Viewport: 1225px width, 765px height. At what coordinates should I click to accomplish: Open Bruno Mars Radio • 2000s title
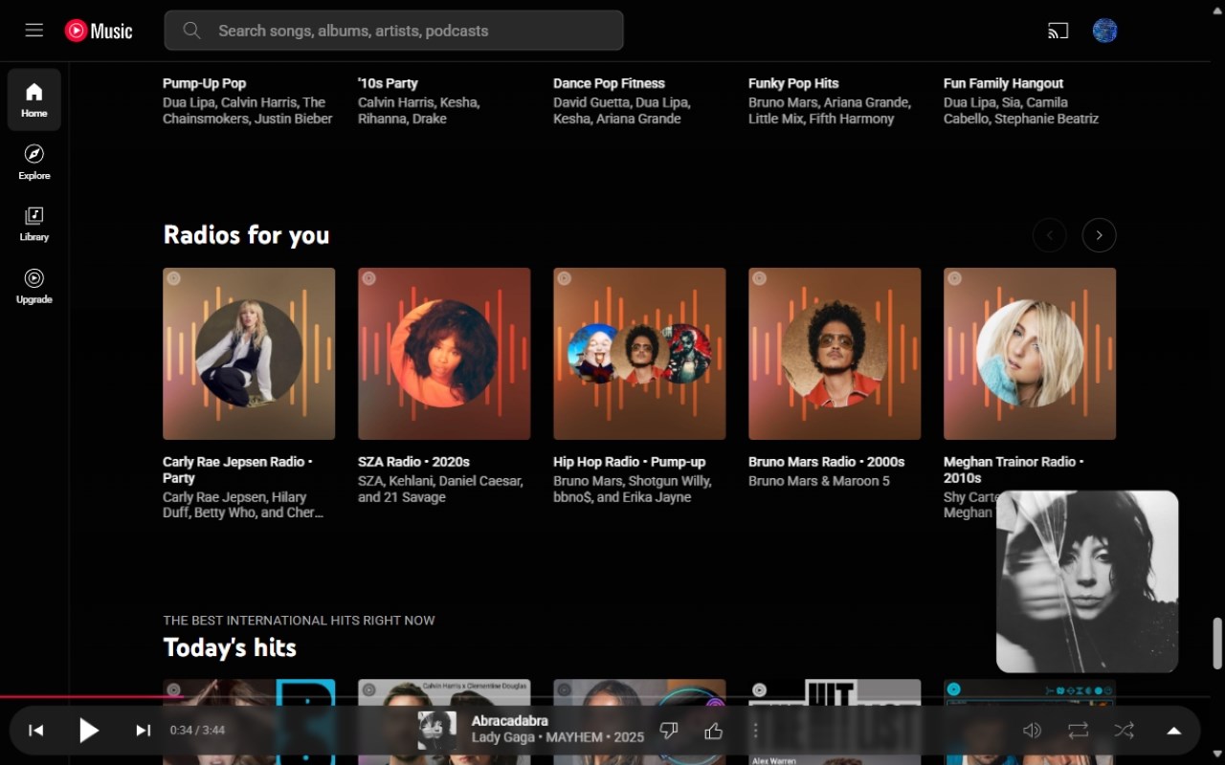click(x=826, y=462)
